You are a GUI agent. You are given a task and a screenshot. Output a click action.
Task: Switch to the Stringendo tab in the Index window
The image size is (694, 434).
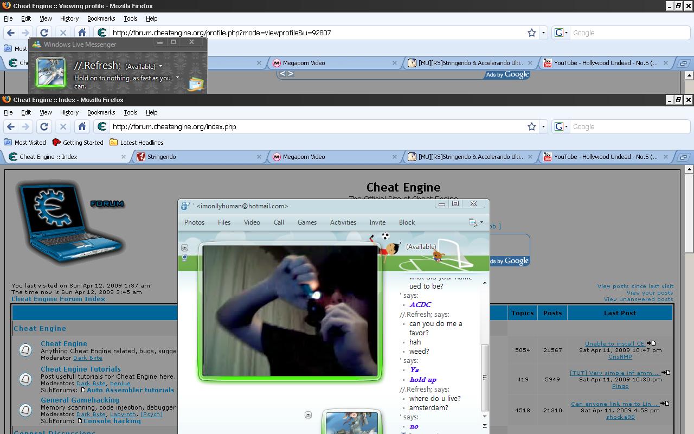pos(200,157)
